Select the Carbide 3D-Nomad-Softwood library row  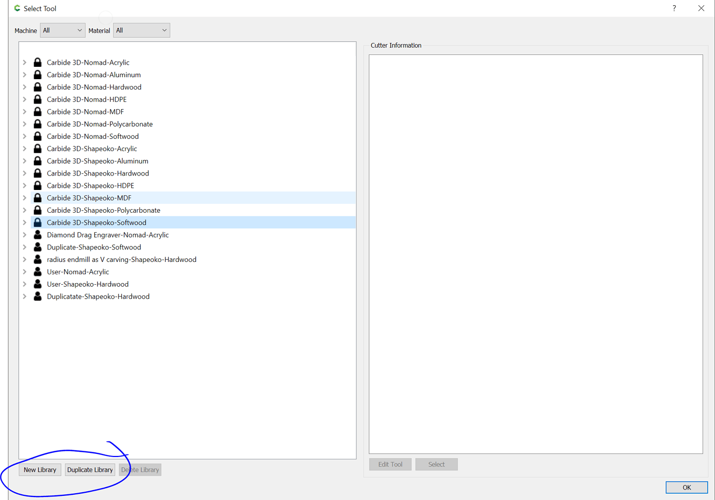pos(92,136)
